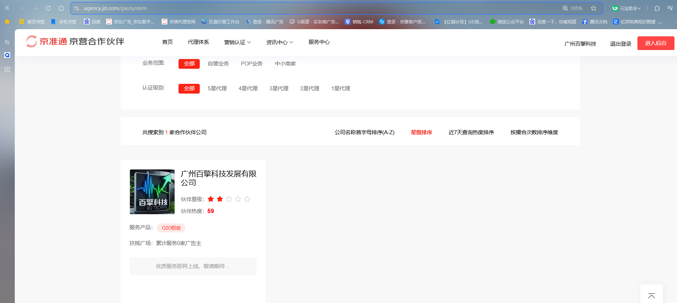Image resolution: width=677 pixels, height=303 pixels.
Task: Filter by 5星代理
Action: pyautogui.click(x=217, y=89)
